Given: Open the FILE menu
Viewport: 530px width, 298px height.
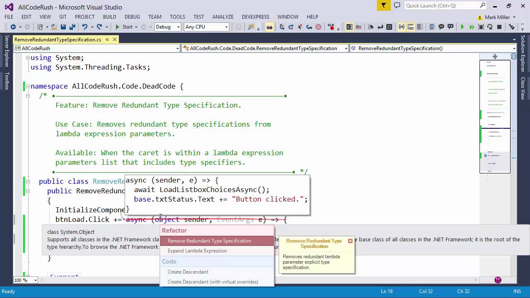Looking at the screenshot, I should (x=9, y=17).
